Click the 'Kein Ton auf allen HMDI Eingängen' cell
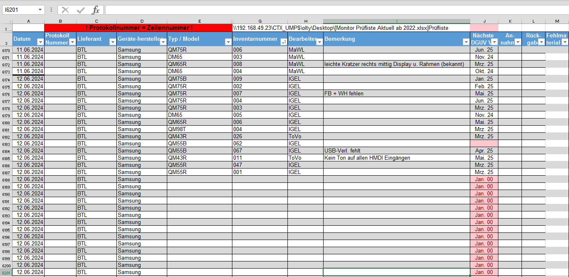 coord(396,158)
